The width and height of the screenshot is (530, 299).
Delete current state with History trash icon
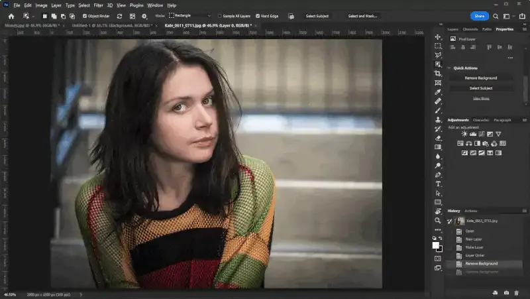(517, 292)
